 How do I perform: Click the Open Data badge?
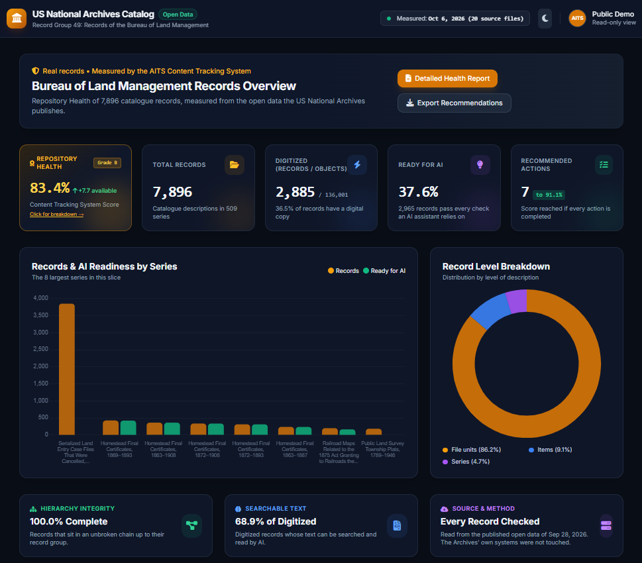(178, 15)
